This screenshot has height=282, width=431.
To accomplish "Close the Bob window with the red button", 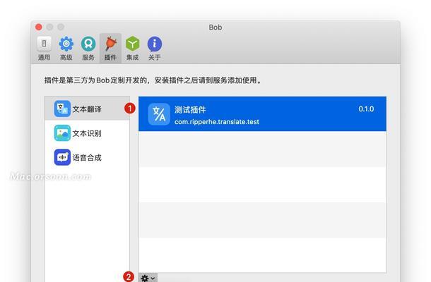I will 39,27.
